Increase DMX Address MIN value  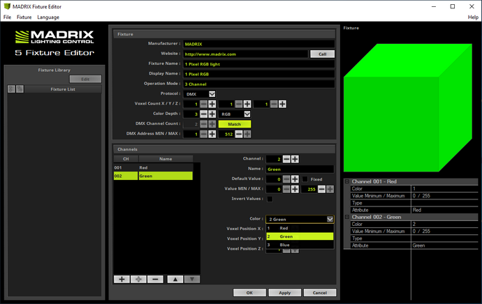click(x=212, y=134)
